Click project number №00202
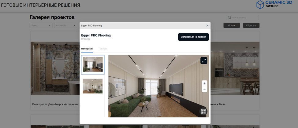Screen dimensions: 298x128 point(86,39)
